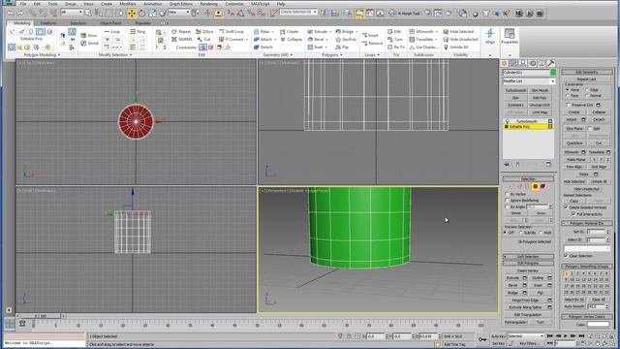Enable the By Angle checkbox
Viewport: 620px width, 349px height.
tap(507, 206)
